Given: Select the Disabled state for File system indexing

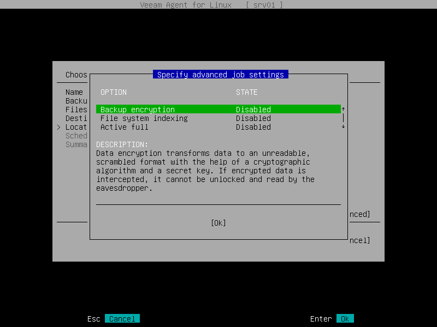Looking at the screenshot, I should click(x=253, y=118).
